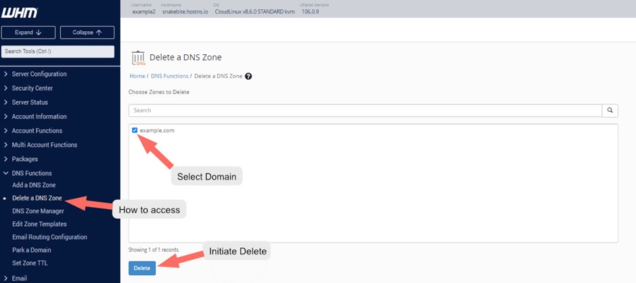Focus the zone Search input field

pos(365,110)
